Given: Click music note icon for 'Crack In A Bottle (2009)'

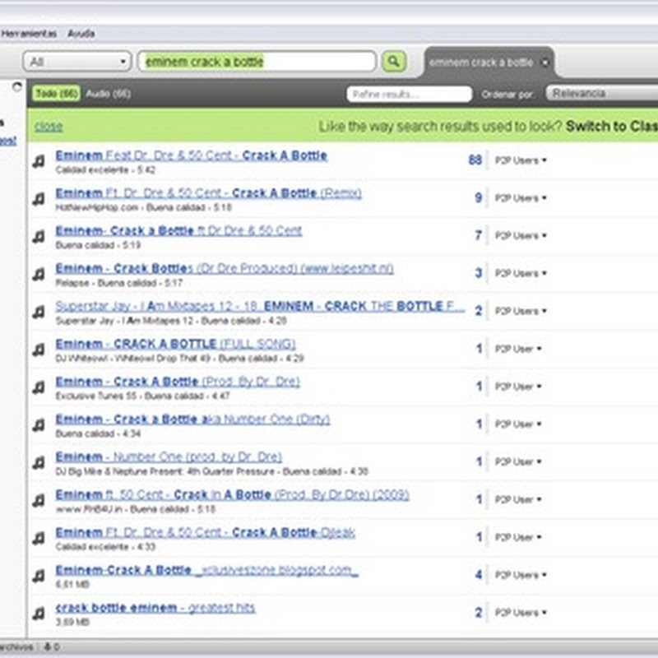Looking at the screenshot, I should [x=39, y=501].
